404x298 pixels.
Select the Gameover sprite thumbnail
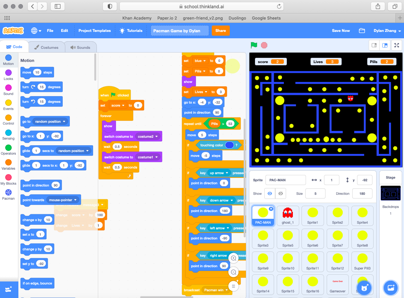pyautogui.click(x=337, y=284)
